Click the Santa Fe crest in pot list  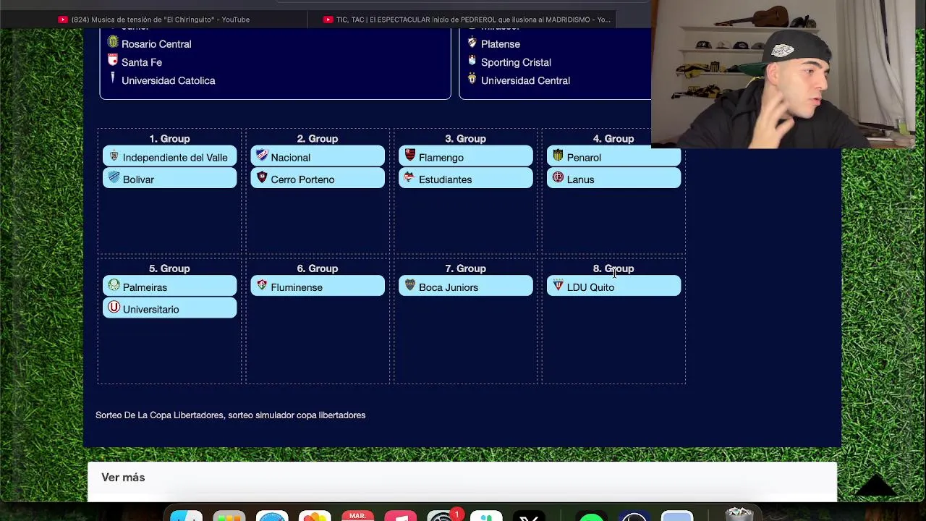click(112, 61)
